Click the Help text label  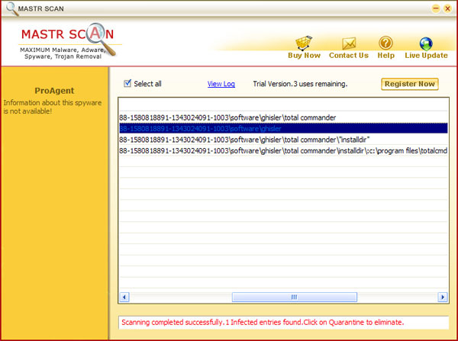pyautogui.click(x=385, y=56)
